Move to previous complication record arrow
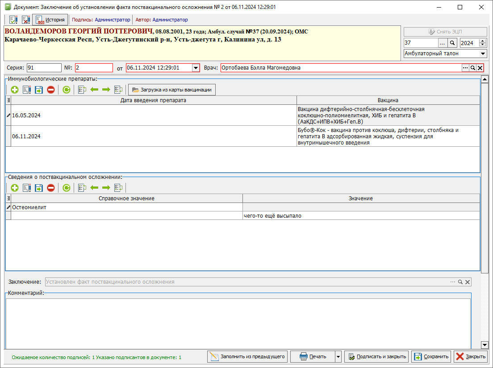This screenshot has height=368, width=493. click(94, 188)
